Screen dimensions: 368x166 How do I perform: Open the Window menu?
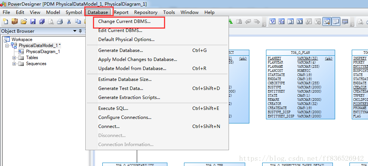(x=189, y=12)
